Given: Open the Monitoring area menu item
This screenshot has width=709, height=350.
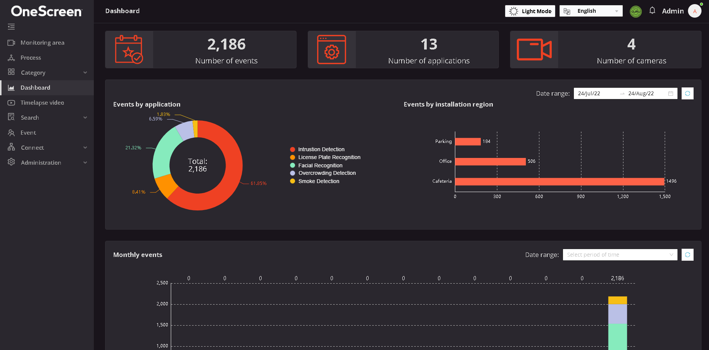Looking at the screenshot, I should coord(47,43).
